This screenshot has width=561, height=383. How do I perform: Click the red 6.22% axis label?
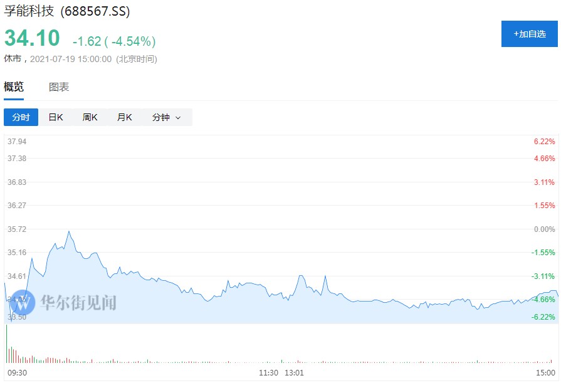544,142
